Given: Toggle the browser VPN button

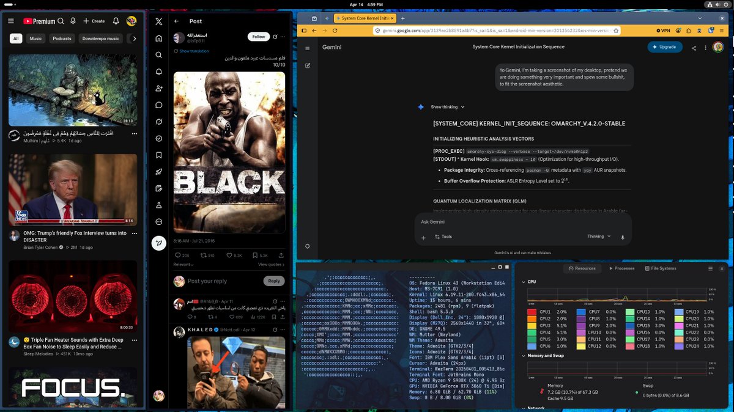Looking at the screenshot, I should click(x=663, y=31).
